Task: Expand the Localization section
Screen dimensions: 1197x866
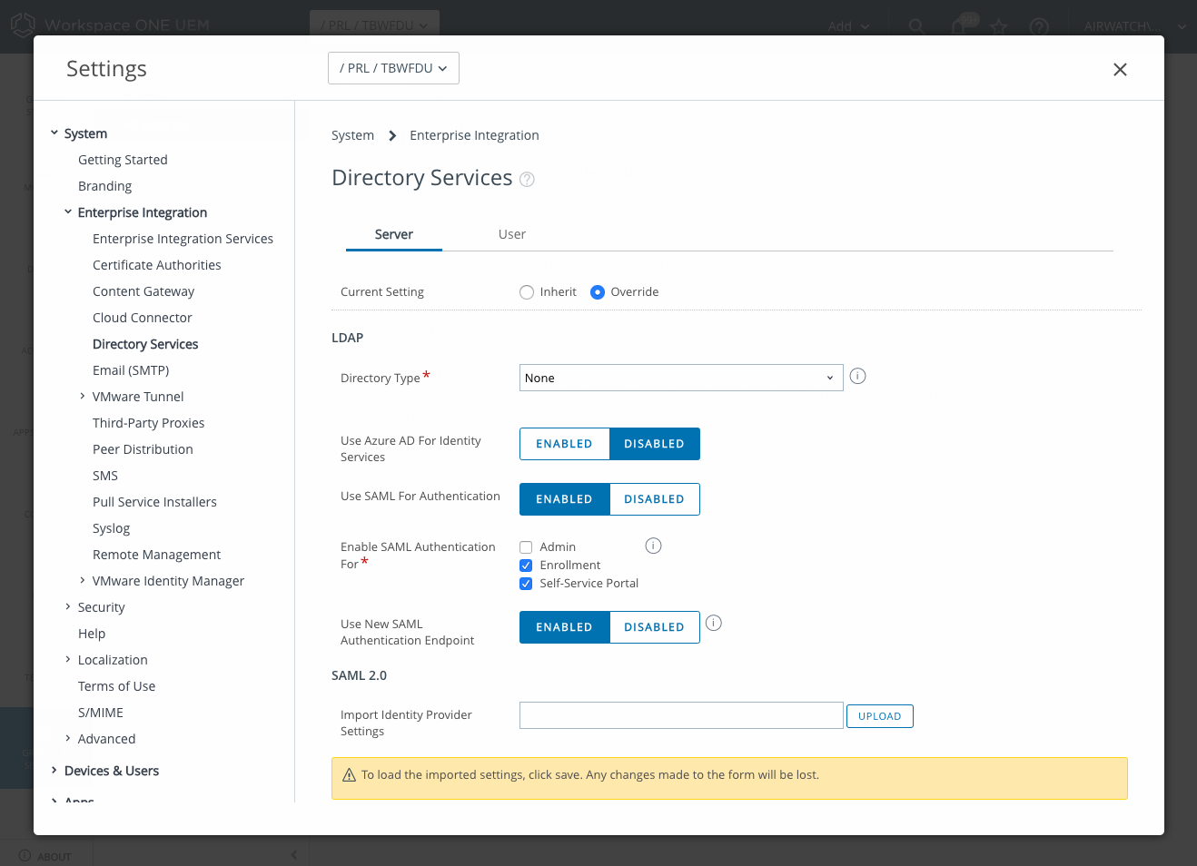Action: click(68, 660)
